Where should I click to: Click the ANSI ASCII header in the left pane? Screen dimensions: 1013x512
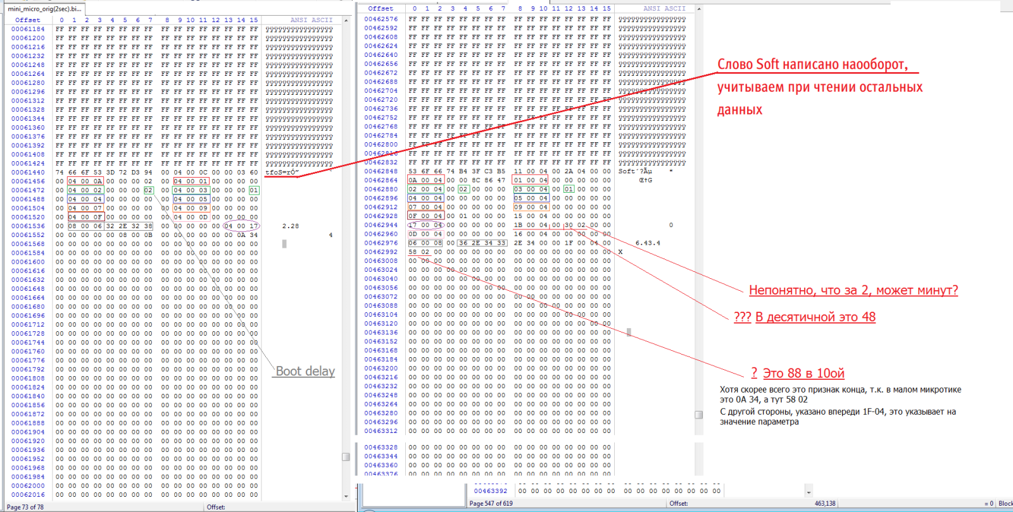pyautogui.click(x=311, y=20)
